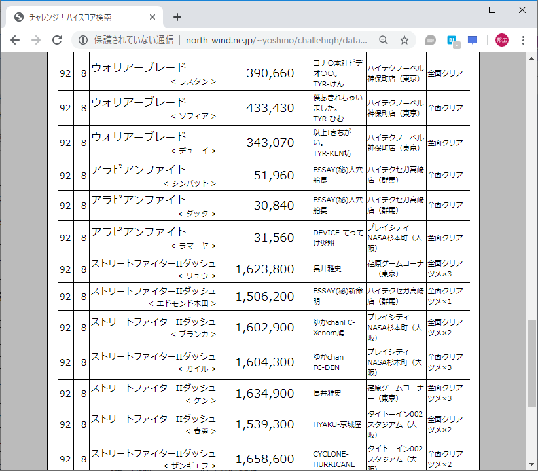Image resolution: width=538 pixels, height=471 pixels.
Task: Click player name TYR-けん cell
Action: tap(338, 73)
